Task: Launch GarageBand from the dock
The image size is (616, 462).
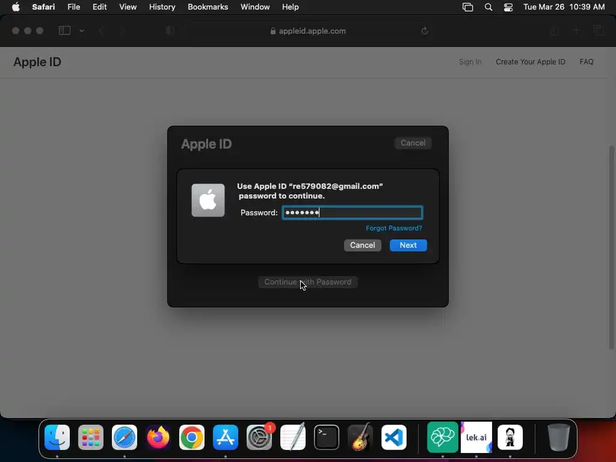Action: coord(360,437)
